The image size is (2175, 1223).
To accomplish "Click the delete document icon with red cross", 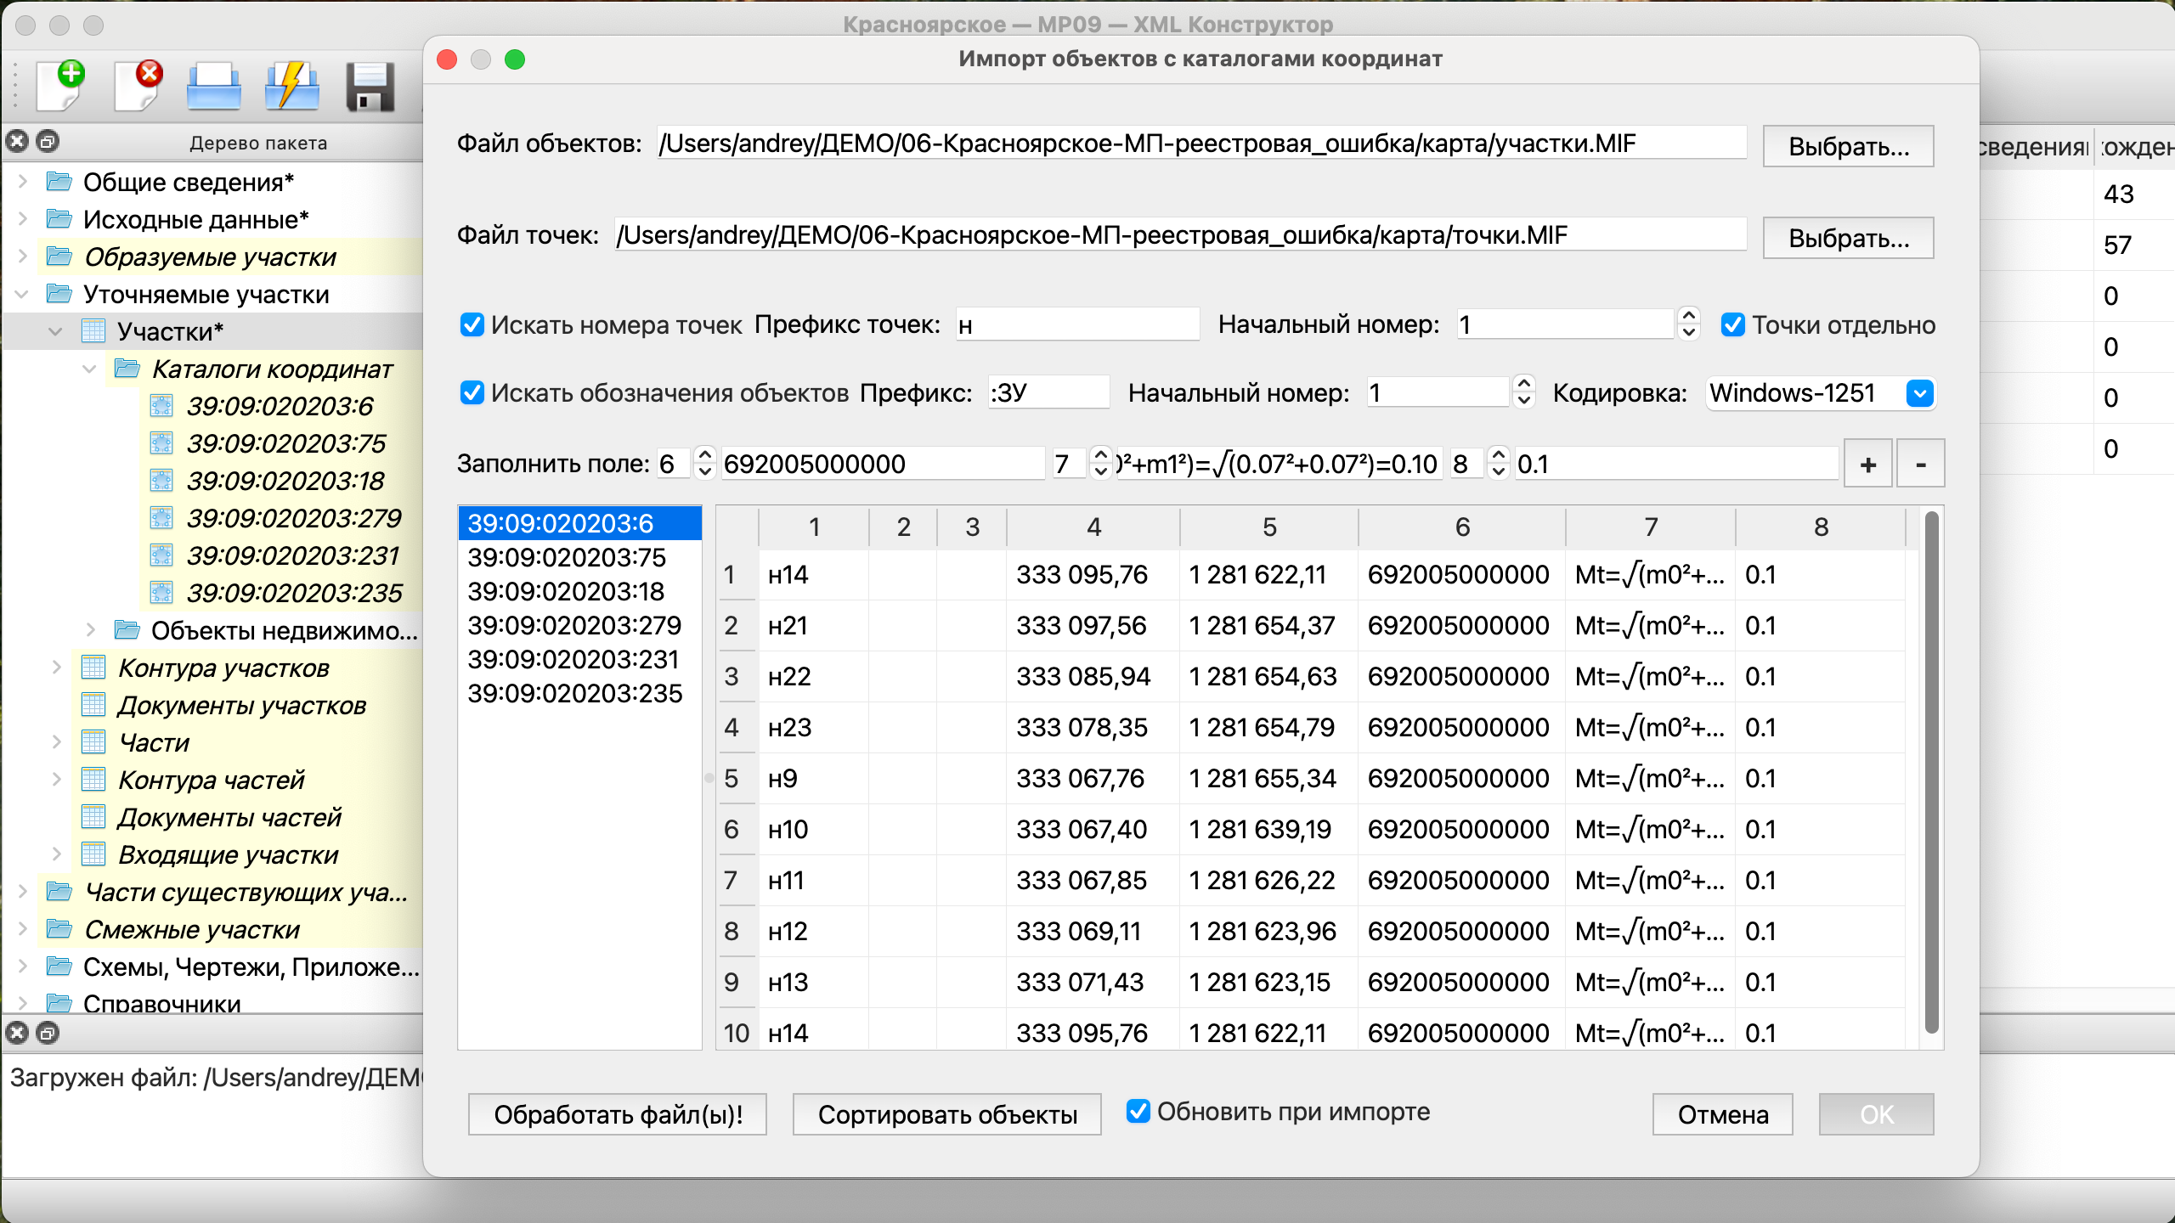I will (x=139, y=86).
